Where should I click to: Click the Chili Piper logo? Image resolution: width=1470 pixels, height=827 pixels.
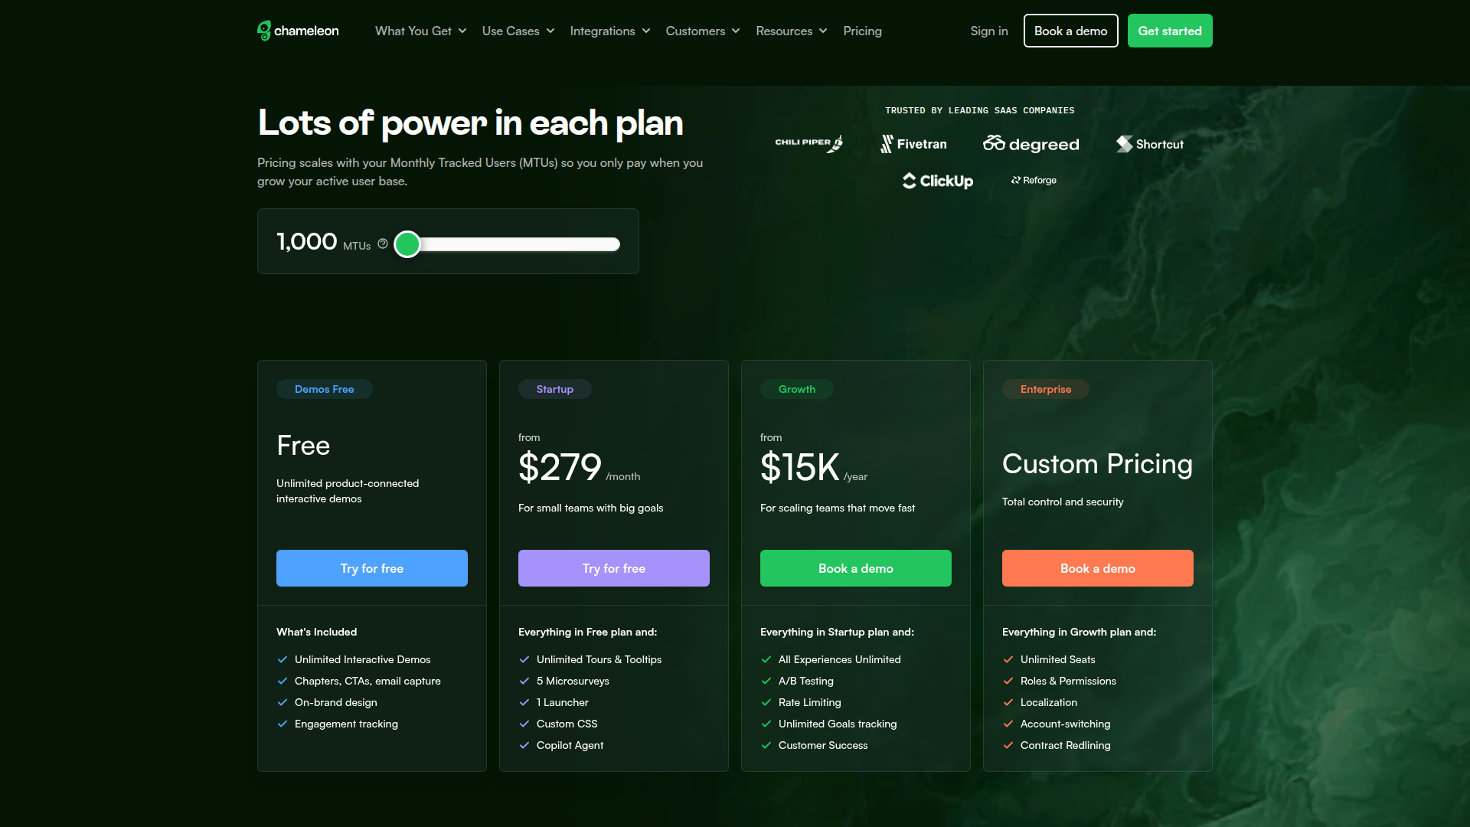point(808,143)
